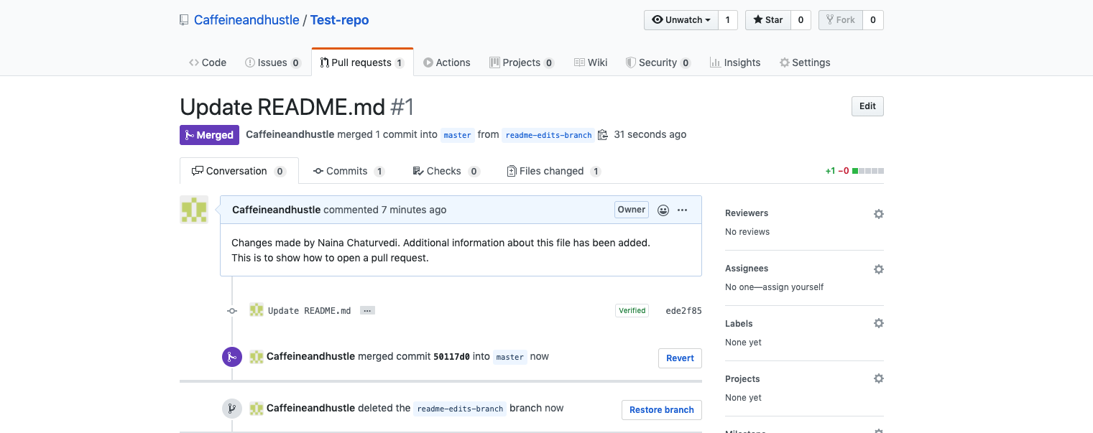This screenshot has width=1093, height=433.
Task: Click the diffstat bar showing +1 −0
Action: click(x=854, y=171)
